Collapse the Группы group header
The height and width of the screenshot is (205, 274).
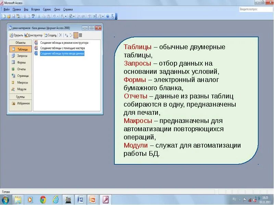coord(21,97)
